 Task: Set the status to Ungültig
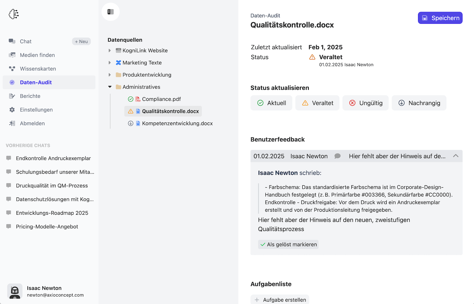point(365,103)
